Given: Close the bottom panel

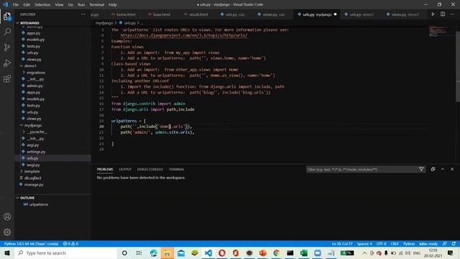Looking at the screenshot, I should point(452,169).
